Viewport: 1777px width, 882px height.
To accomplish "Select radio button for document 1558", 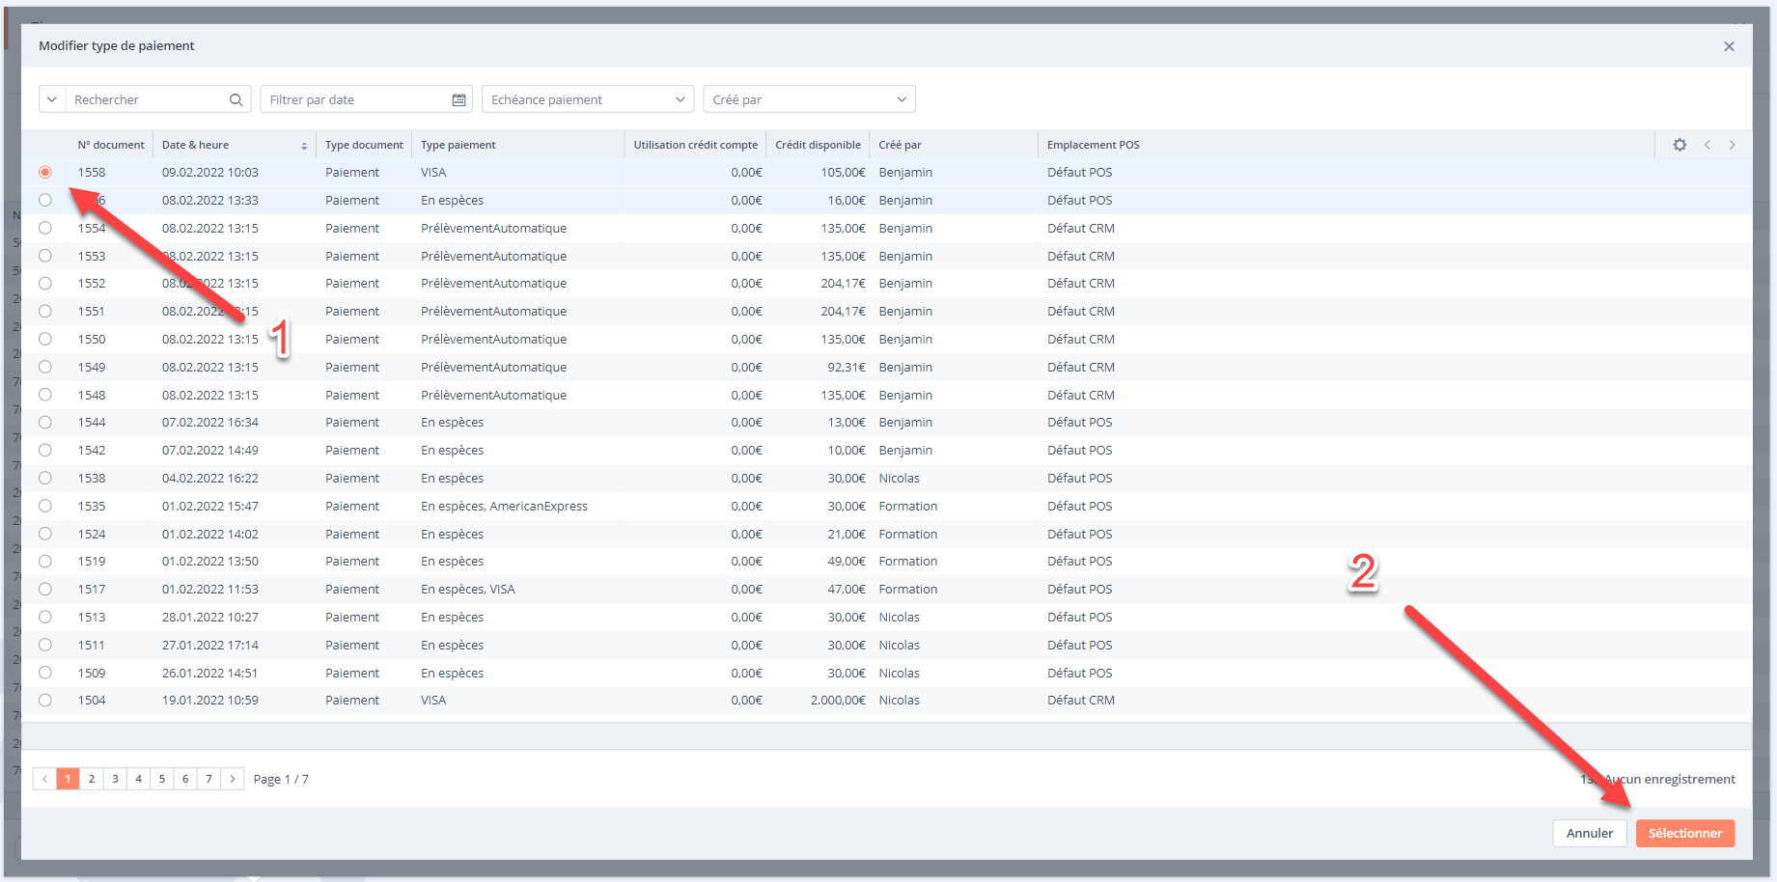I will coord(45,172).
